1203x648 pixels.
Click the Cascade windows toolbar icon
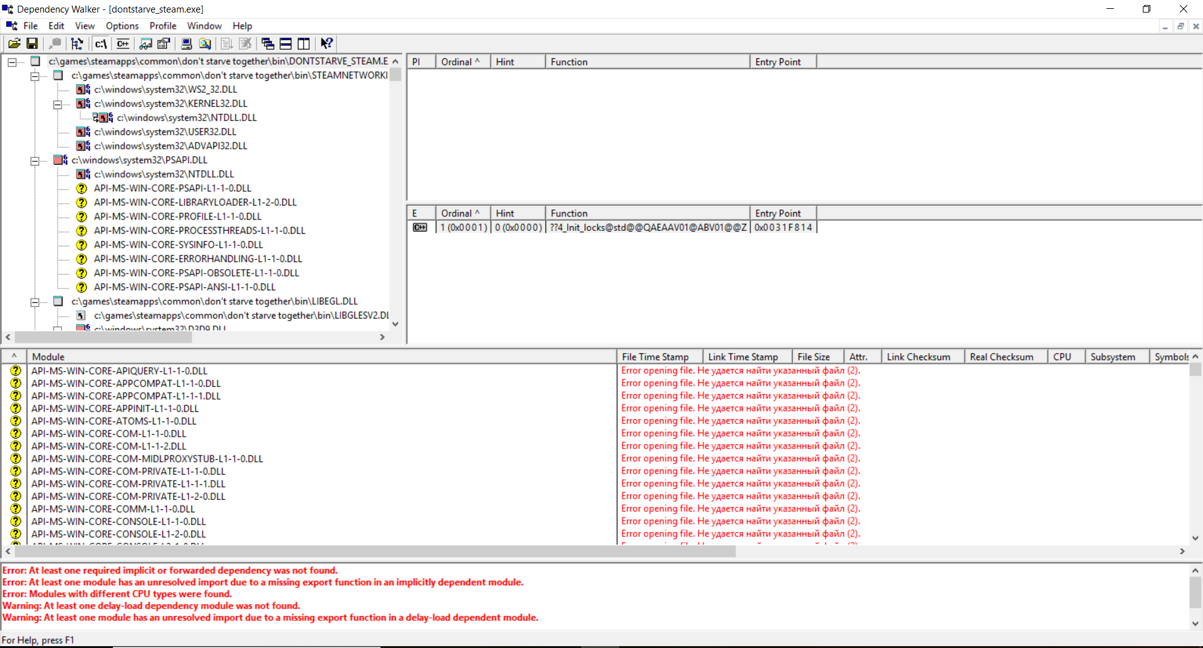[268, 43]
